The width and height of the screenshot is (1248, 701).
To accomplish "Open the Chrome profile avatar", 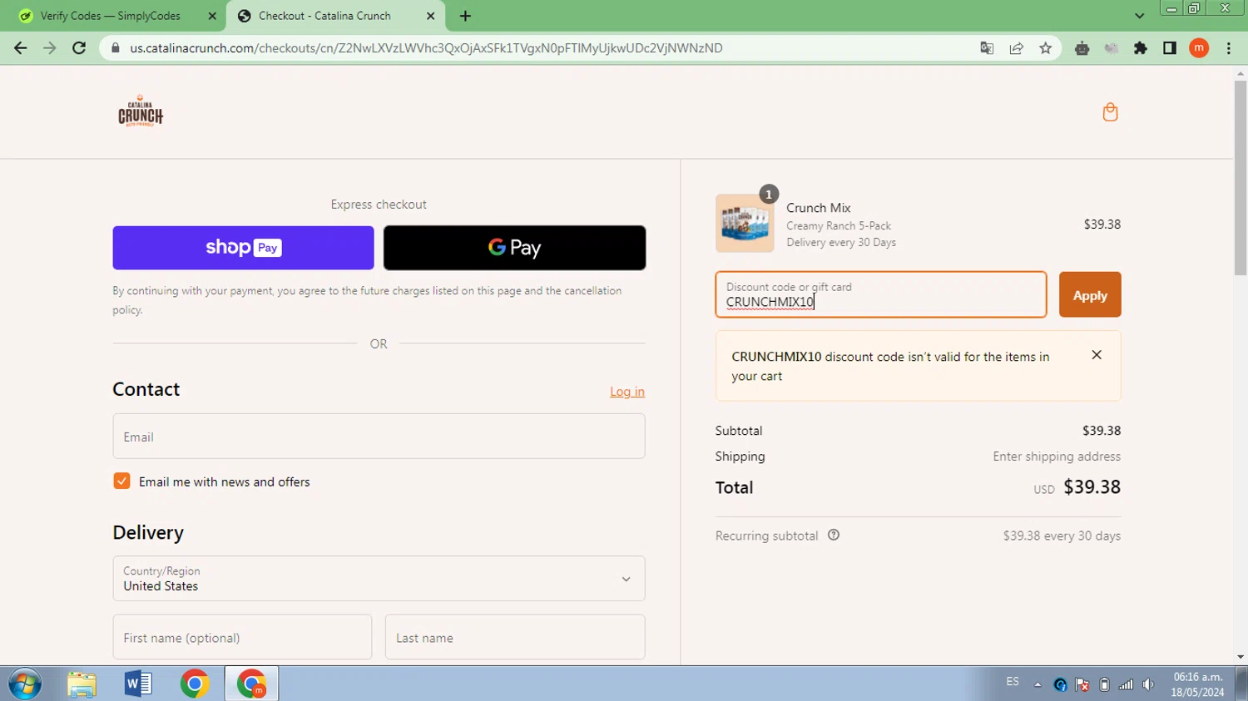I will coord(1199,48).
